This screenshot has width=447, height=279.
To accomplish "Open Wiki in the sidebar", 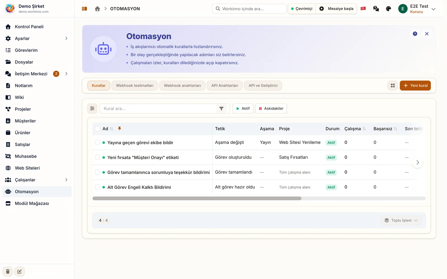I will (x=37, y=97).
